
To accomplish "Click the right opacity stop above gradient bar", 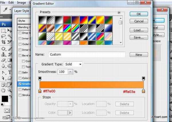I will click(x=144, y=79).
